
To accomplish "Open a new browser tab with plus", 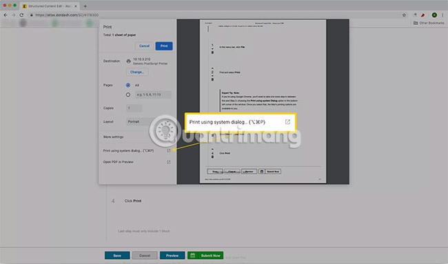I will click(x=85, y=6).
